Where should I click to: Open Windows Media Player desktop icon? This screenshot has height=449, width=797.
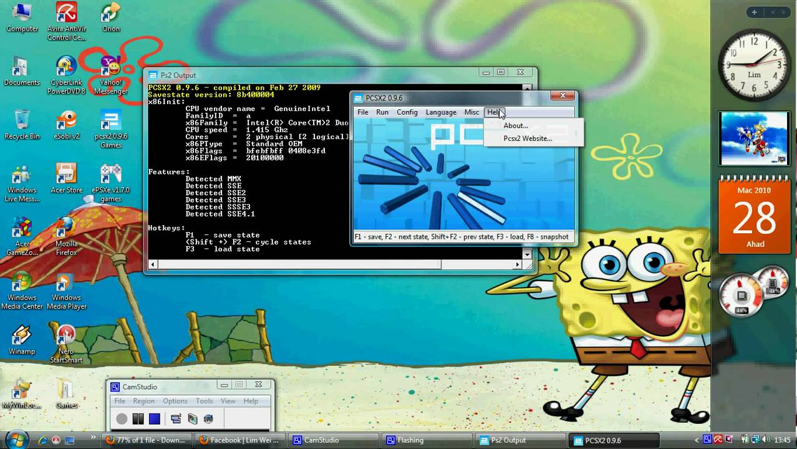[66, 290]
